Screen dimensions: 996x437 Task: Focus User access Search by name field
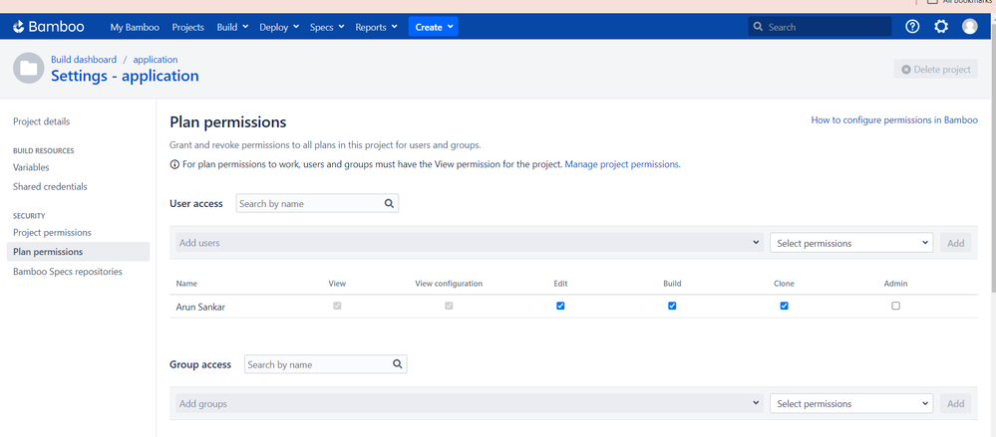tap(317, 204)
